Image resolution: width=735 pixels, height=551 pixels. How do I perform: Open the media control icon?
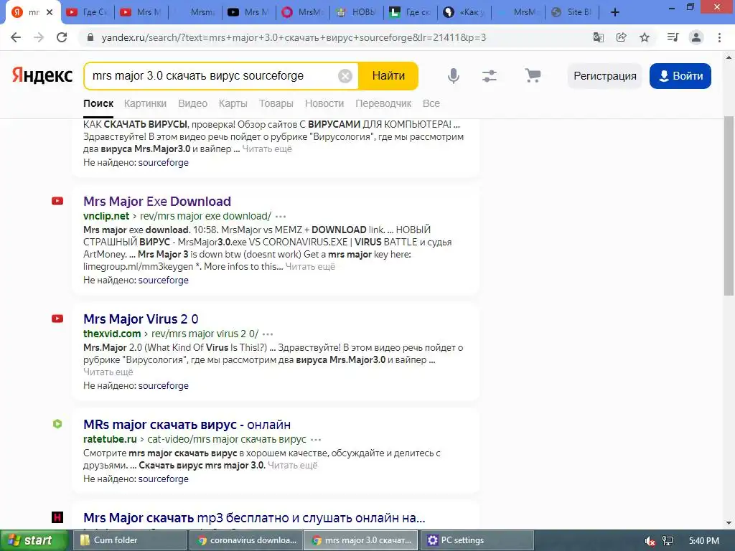click(x=673, y=37)
